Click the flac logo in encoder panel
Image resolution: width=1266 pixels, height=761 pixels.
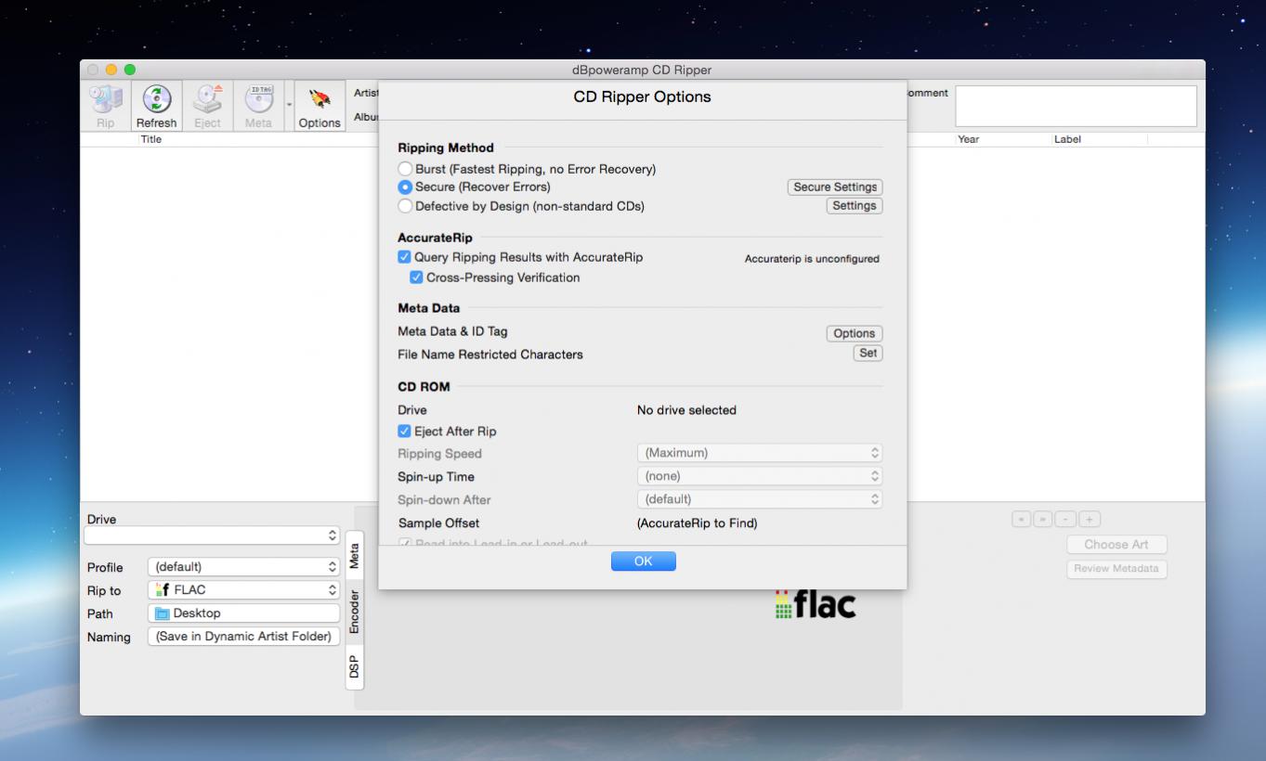pos(815,605)
